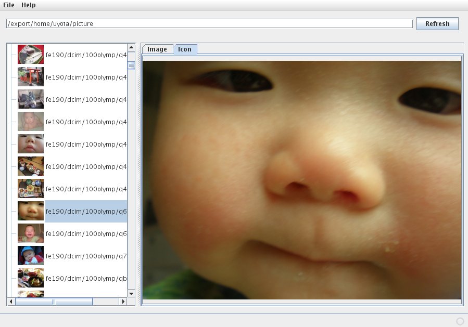Viewport: 468px width, 327px height.
Task: Click the red shrine gate thumbnail
Action: tap(31, 77)
